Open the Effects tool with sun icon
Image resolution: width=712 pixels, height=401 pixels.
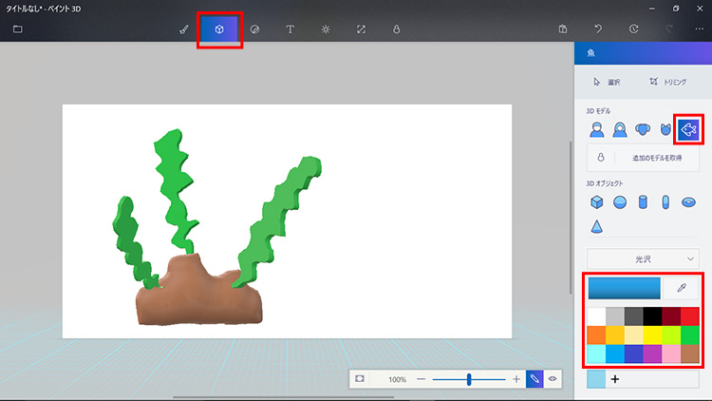tap(325, 29)
